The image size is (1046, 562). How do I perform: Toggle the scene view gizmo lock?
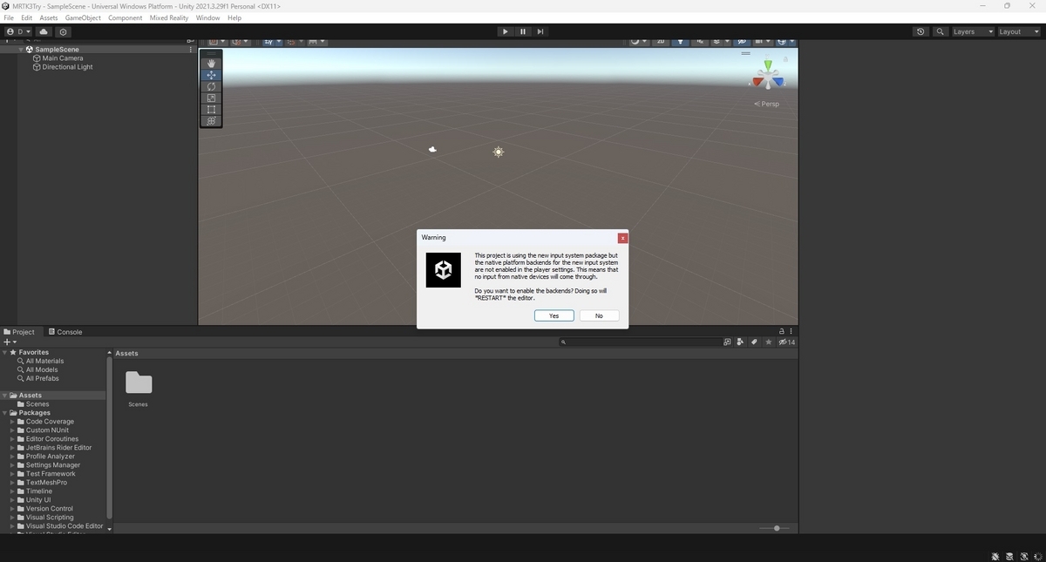pyautogui.click(x=785, y=59)
